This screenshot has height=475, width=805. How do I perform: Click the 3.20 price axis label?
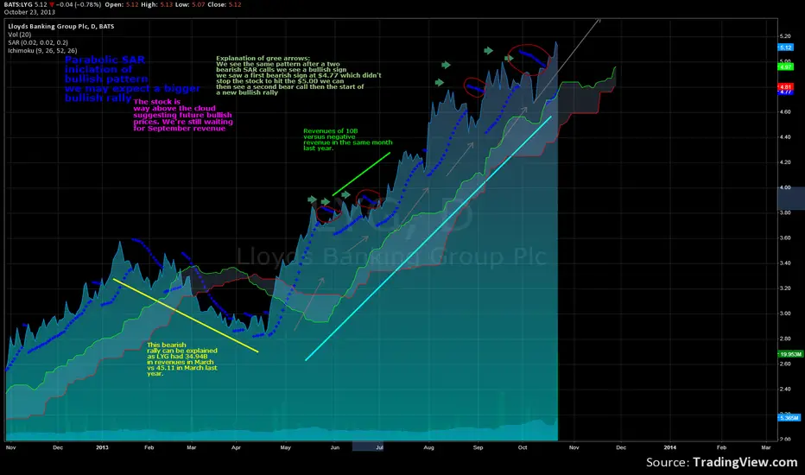[785, 288]
